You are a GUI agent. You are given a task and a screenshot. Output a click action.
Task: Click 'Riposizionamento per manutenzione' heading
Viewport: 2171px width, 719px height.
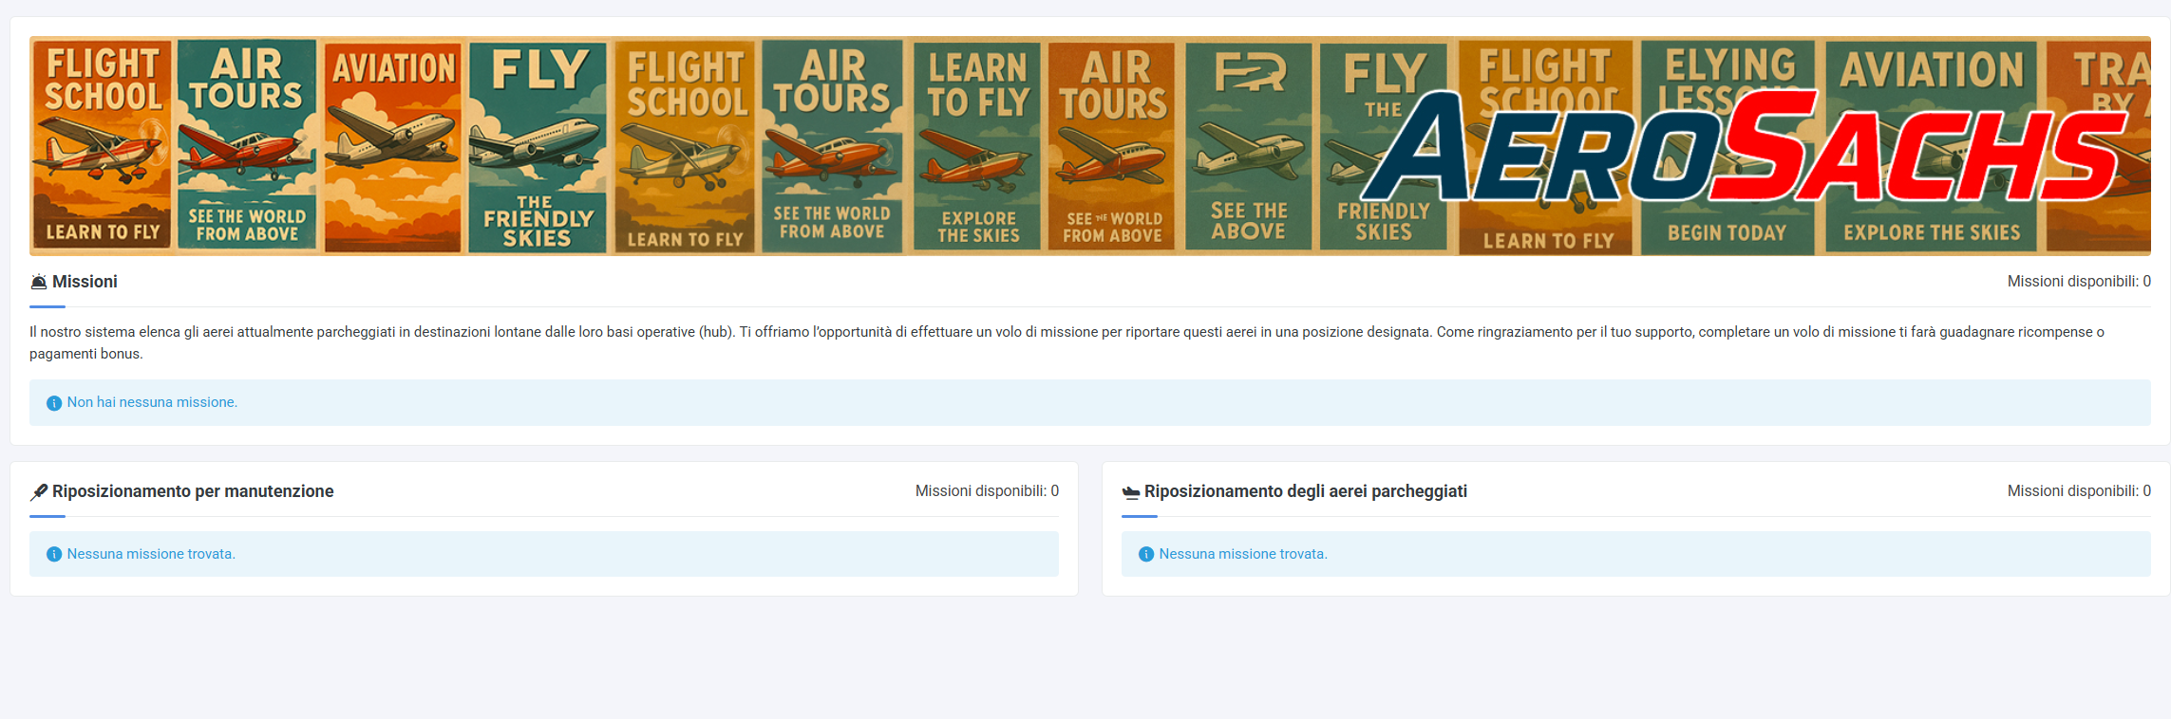193,491
